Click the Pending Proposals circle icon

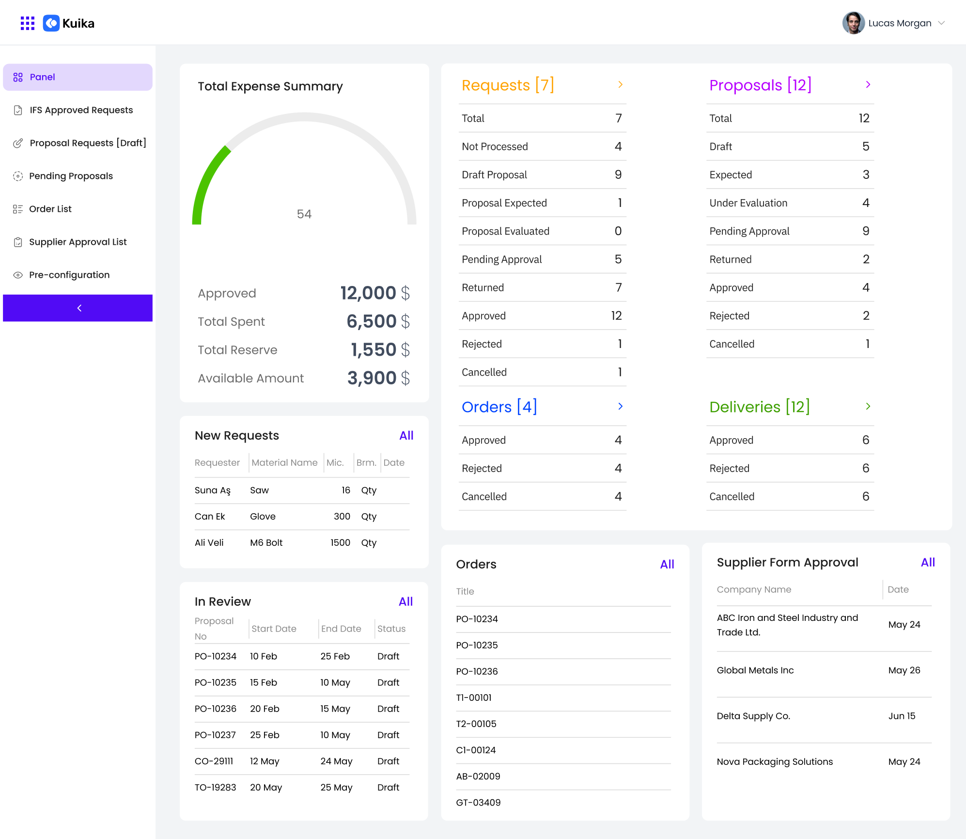[x=18, y=176]
